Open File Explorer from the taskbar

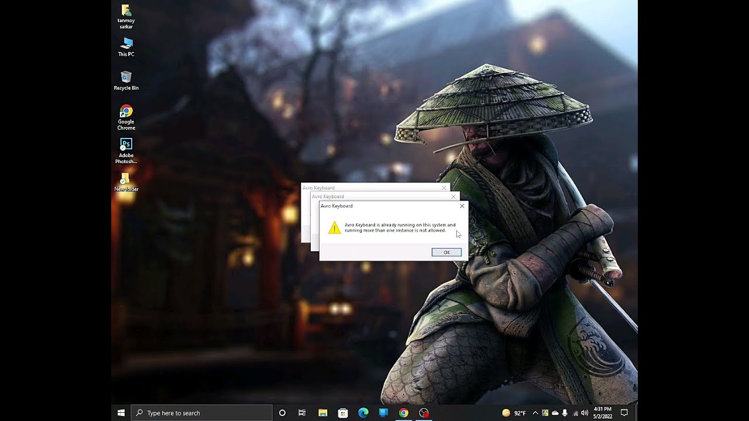(322, 413)
